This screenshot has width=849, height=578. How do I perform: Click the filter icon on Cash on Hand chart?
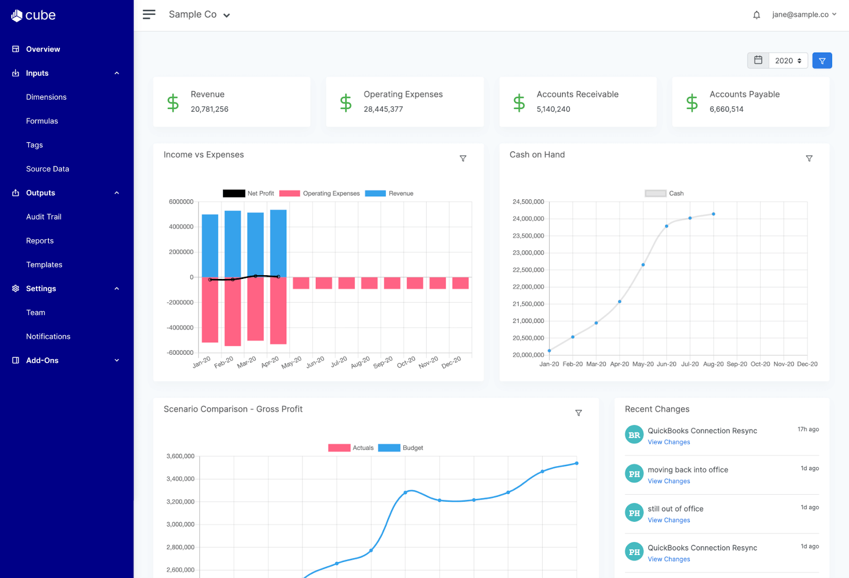pos(809,158)
